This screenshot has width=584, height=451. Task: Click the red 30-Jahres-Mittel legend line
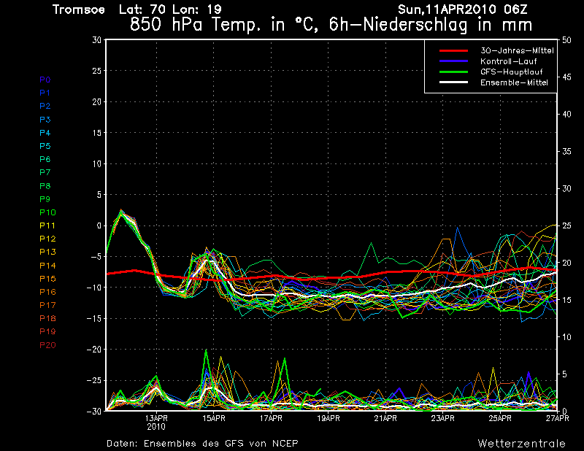(454, 50)
